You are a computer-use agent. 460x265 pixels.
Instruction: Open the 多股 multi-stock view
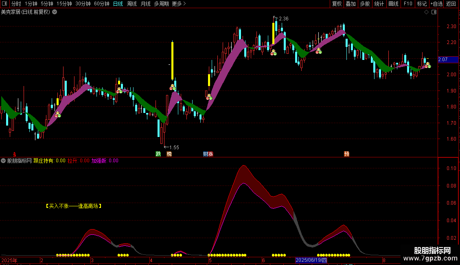pos(365,4)
